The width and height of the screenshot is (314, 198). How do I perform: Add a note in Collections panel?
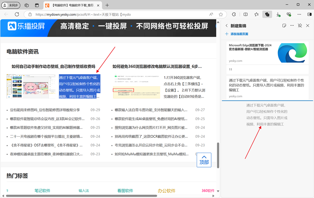pos(284,25)
